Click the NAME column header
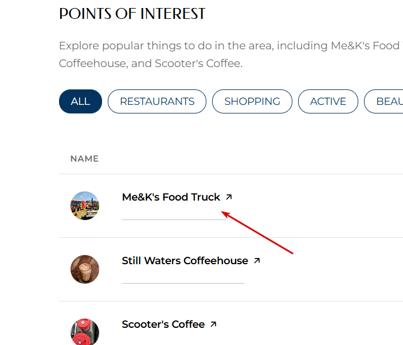Screen dimensions: 403x345 click(85, 159)
